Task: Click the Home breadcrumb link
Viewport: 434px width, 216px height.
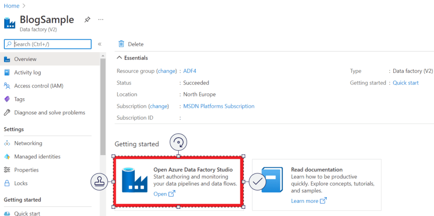Action: pyautogui.click(x=11, y=6)
